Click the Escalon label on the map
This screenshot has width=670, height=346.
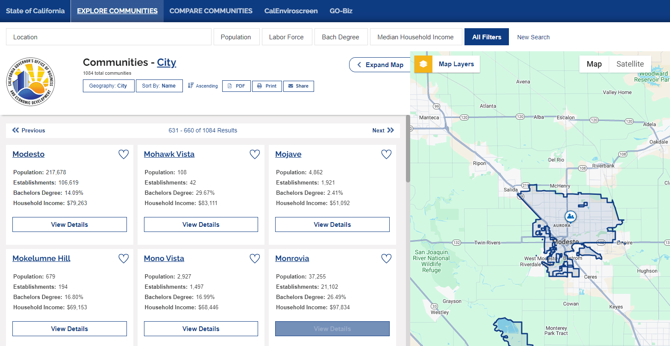coord(565,117)
